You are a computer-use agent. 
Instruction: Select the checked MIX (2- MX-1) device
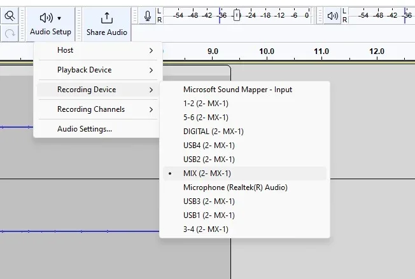tap(244, 174)
